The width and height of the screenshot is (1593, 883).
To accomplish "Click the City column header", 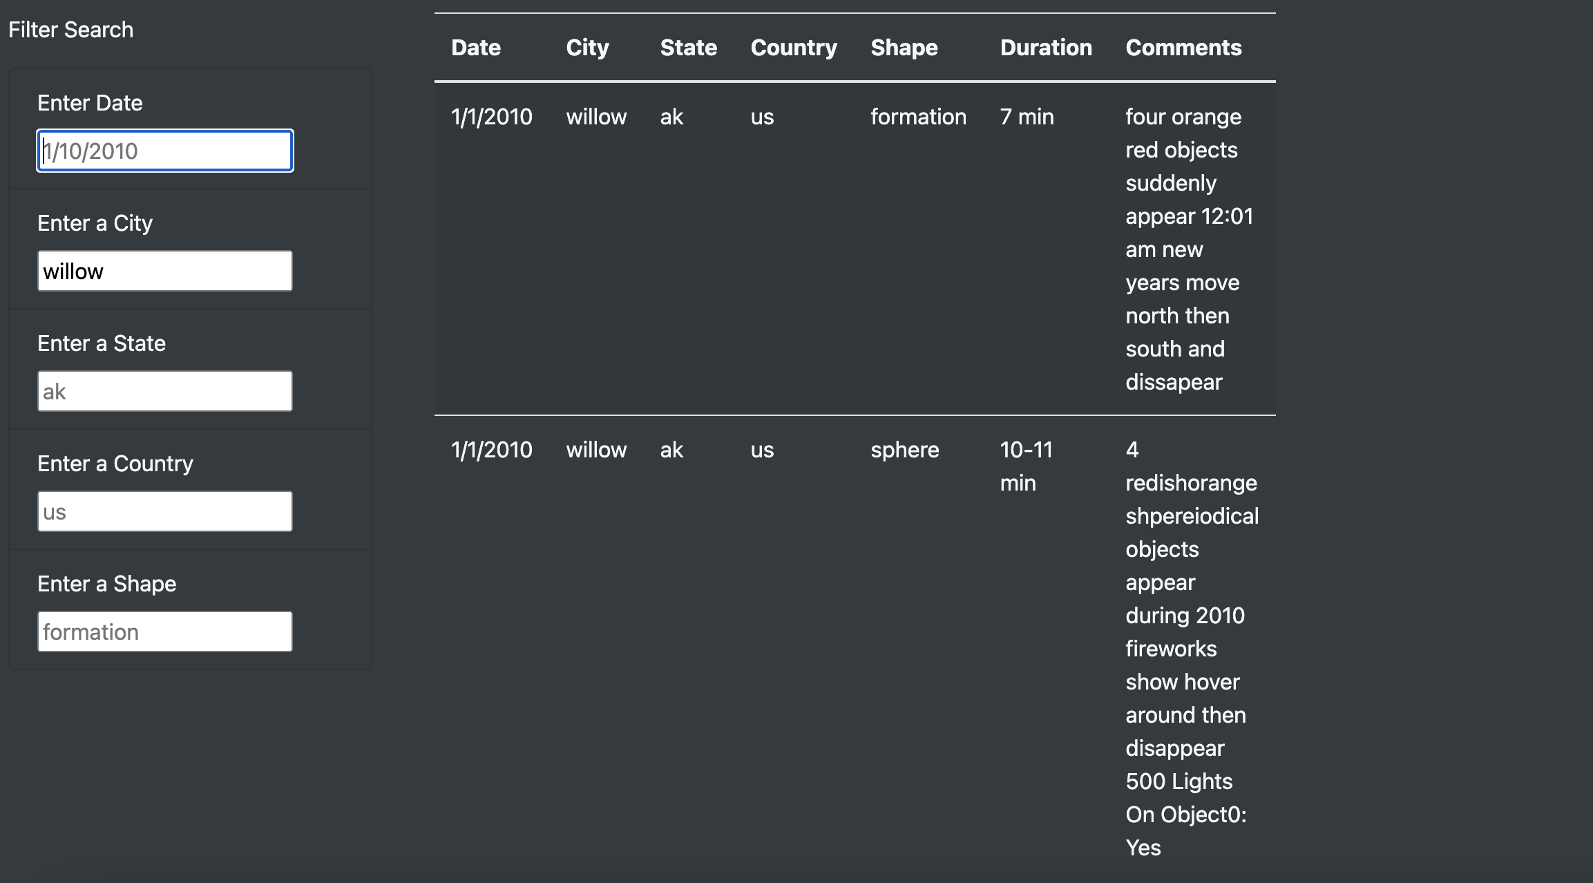I will 587,48.
